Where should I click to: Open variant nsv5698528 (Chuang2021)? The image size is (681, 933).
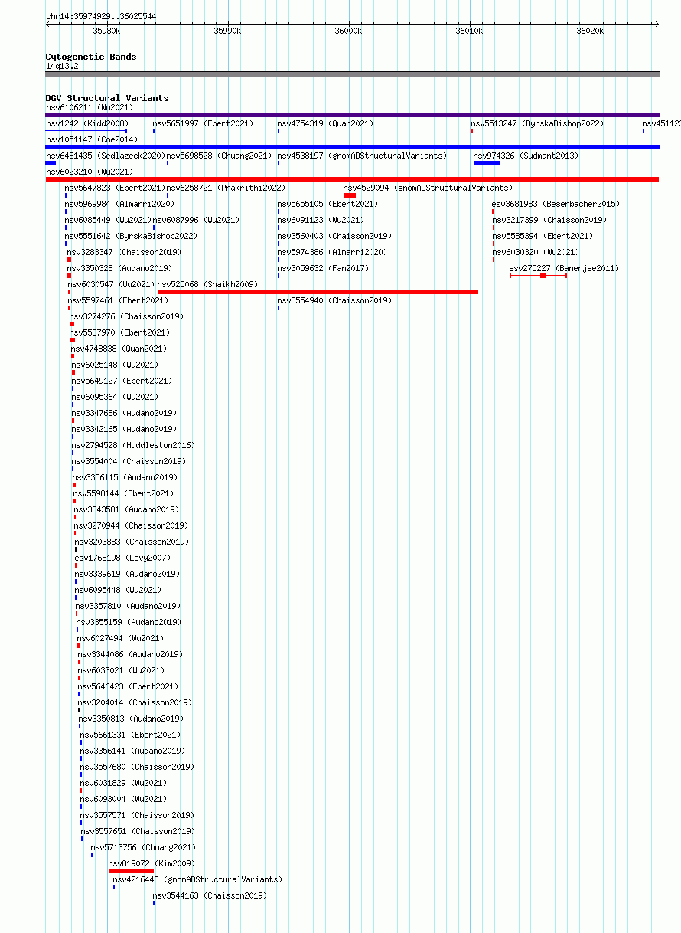click(219, 155)
